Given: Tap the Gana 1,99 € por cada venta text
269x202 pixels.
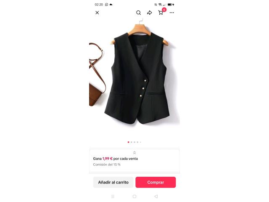Looking at the screenshot, I should click(x=116, y=159).
